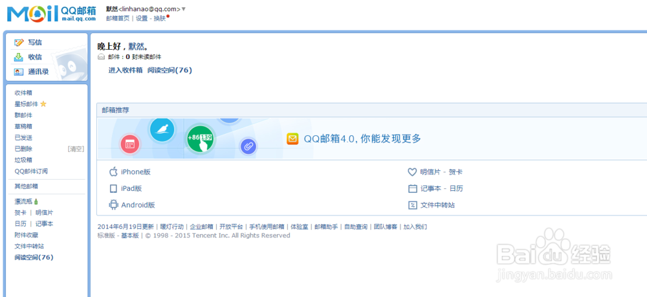Click 邮箱首页 in header
The height and width of the screenshot is (297, 647).
(118, 18)
